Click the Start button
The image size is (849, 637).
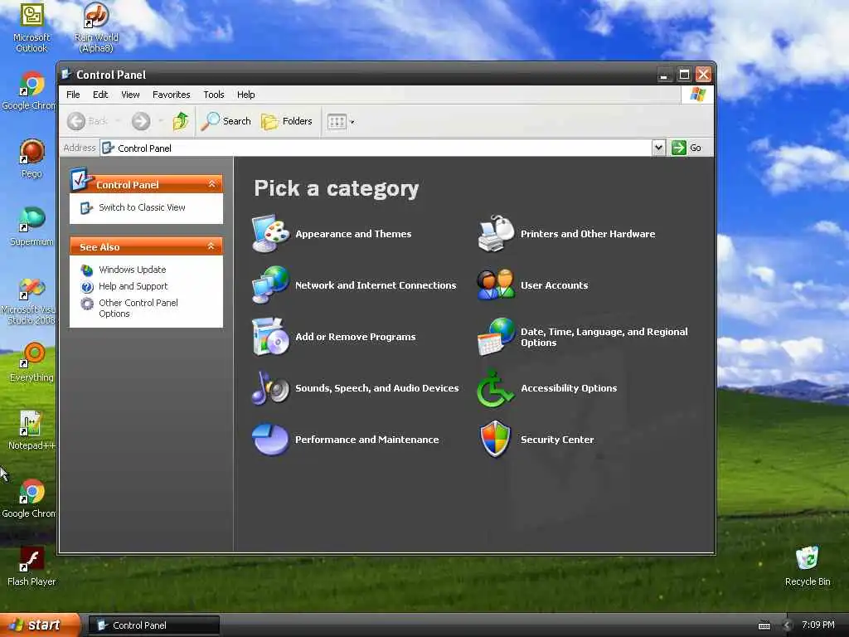pos(40,625)
